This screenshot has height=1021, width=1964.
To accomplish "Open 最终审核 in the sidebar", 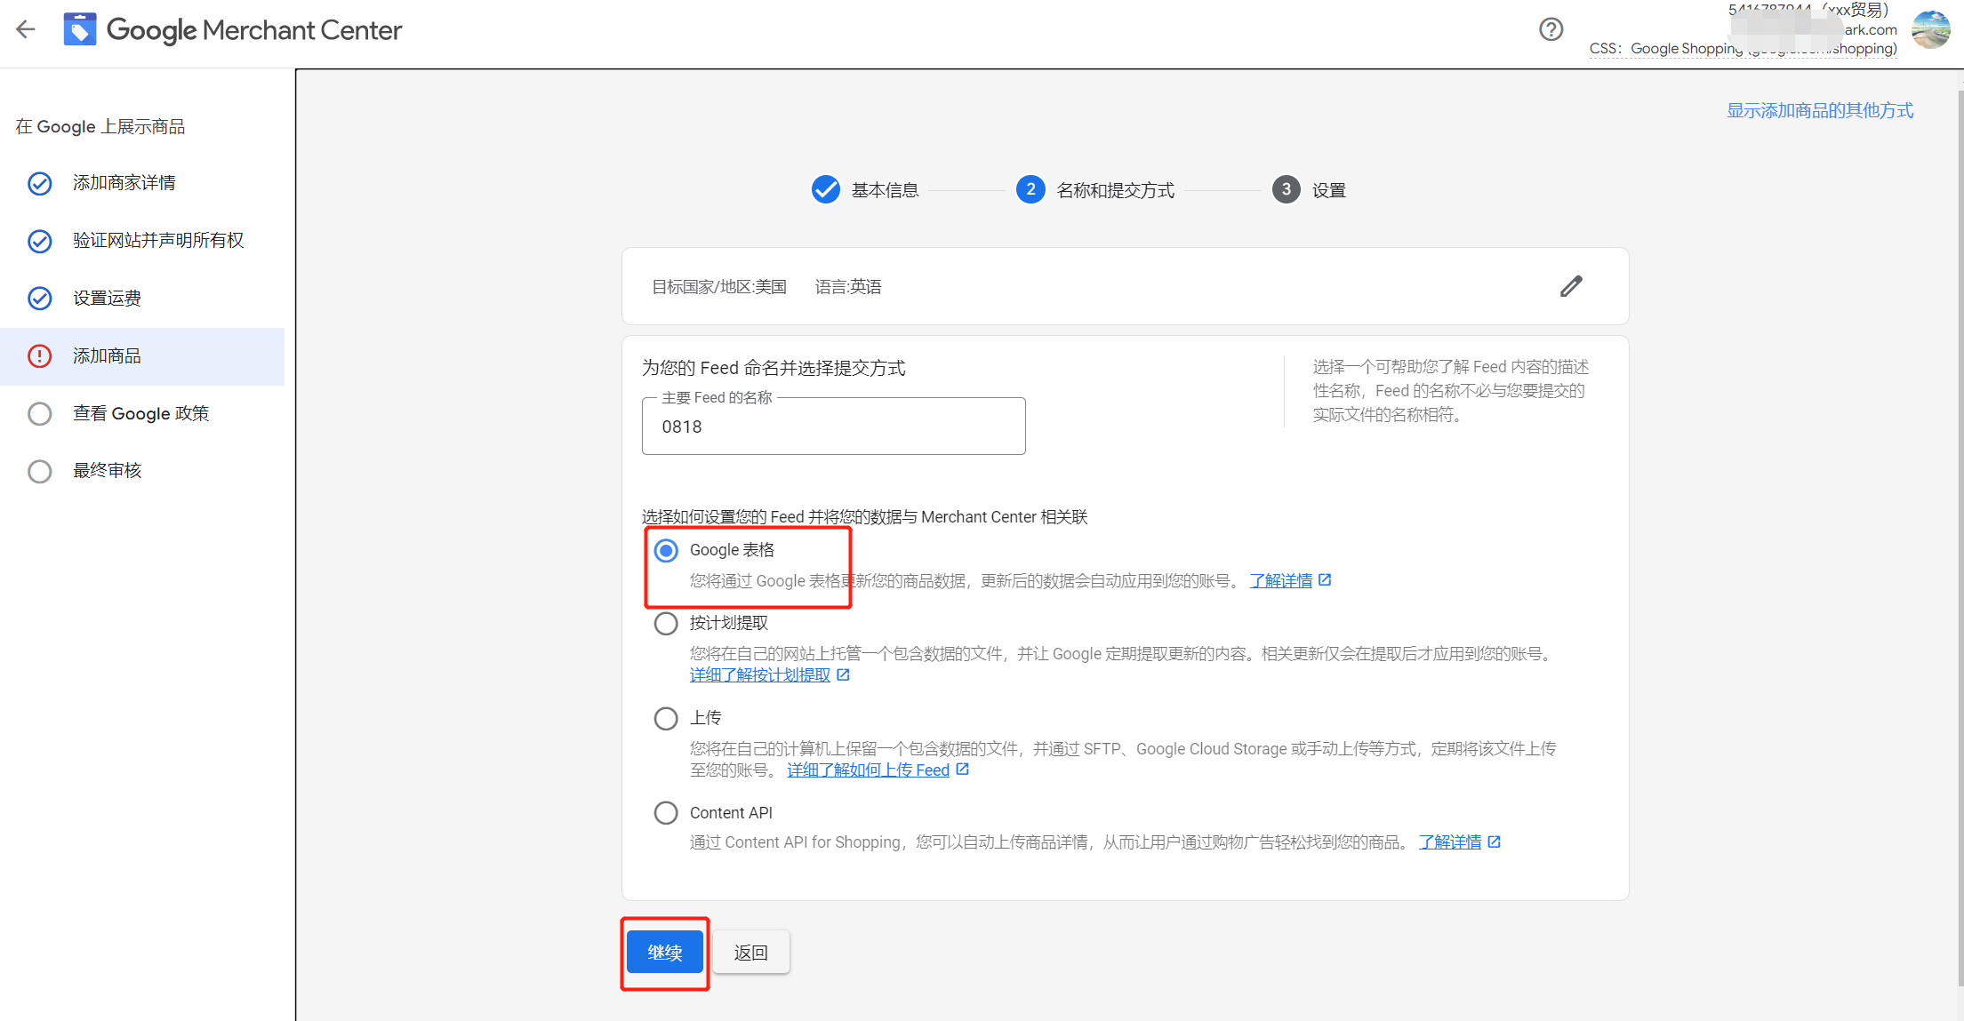I will [x=142, y=471].
